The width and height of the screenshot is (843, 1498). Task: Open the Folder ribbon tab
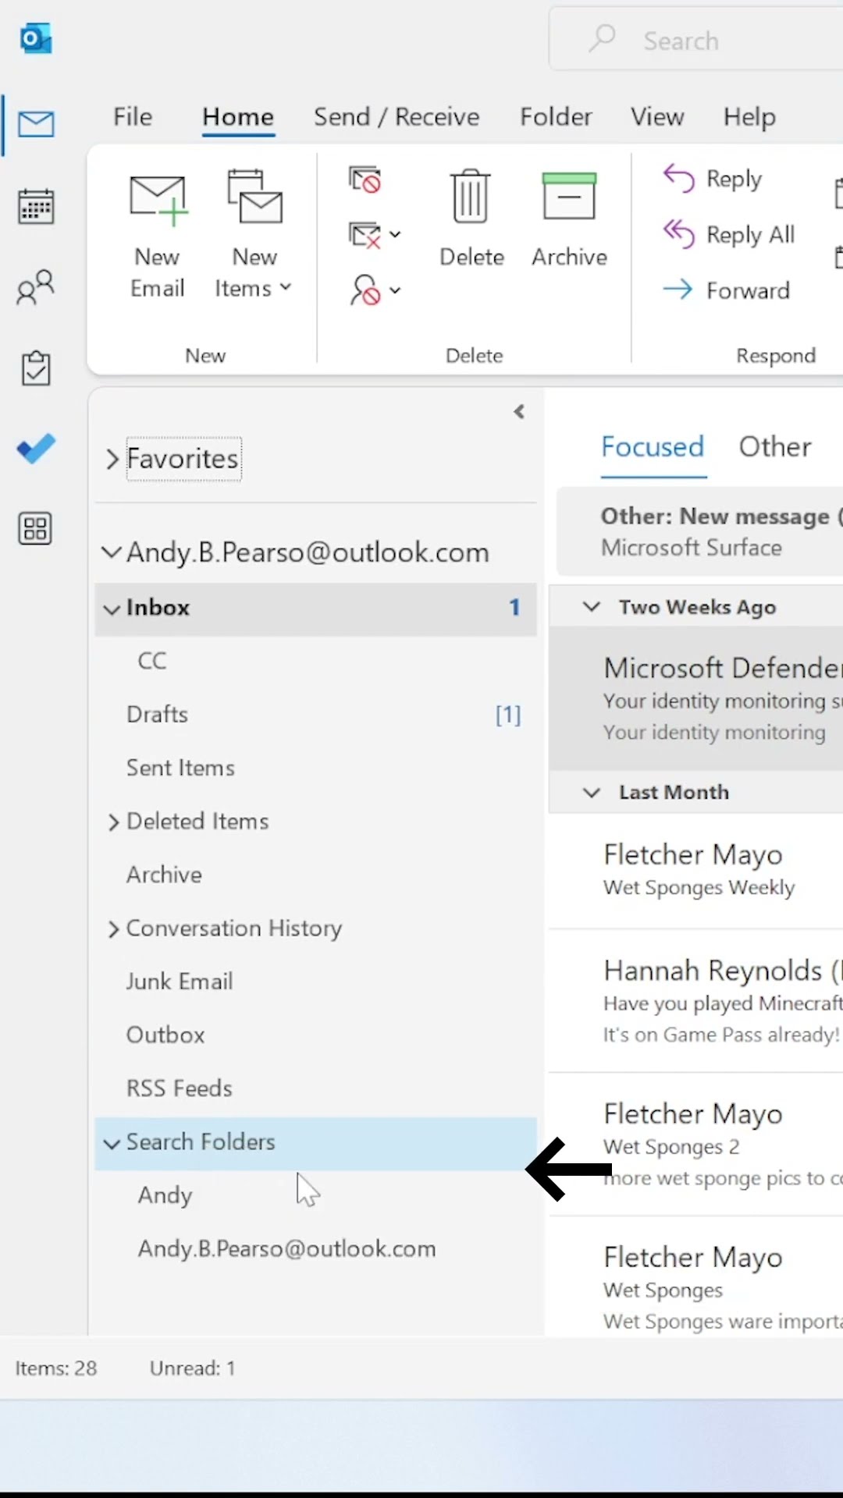pos(556,117)
